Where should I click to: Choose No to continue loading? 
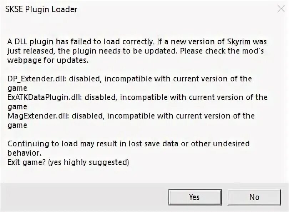pos(254,197)
